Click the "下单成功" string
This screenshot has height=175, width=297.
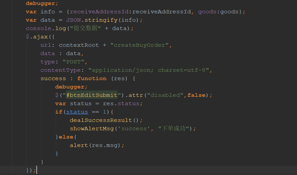(174, 128)
